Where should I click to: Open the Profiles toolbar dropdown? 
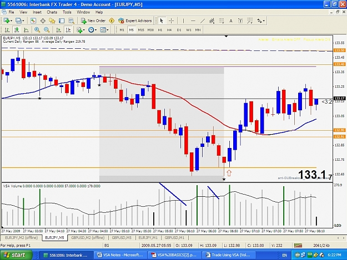pos(19,21)
